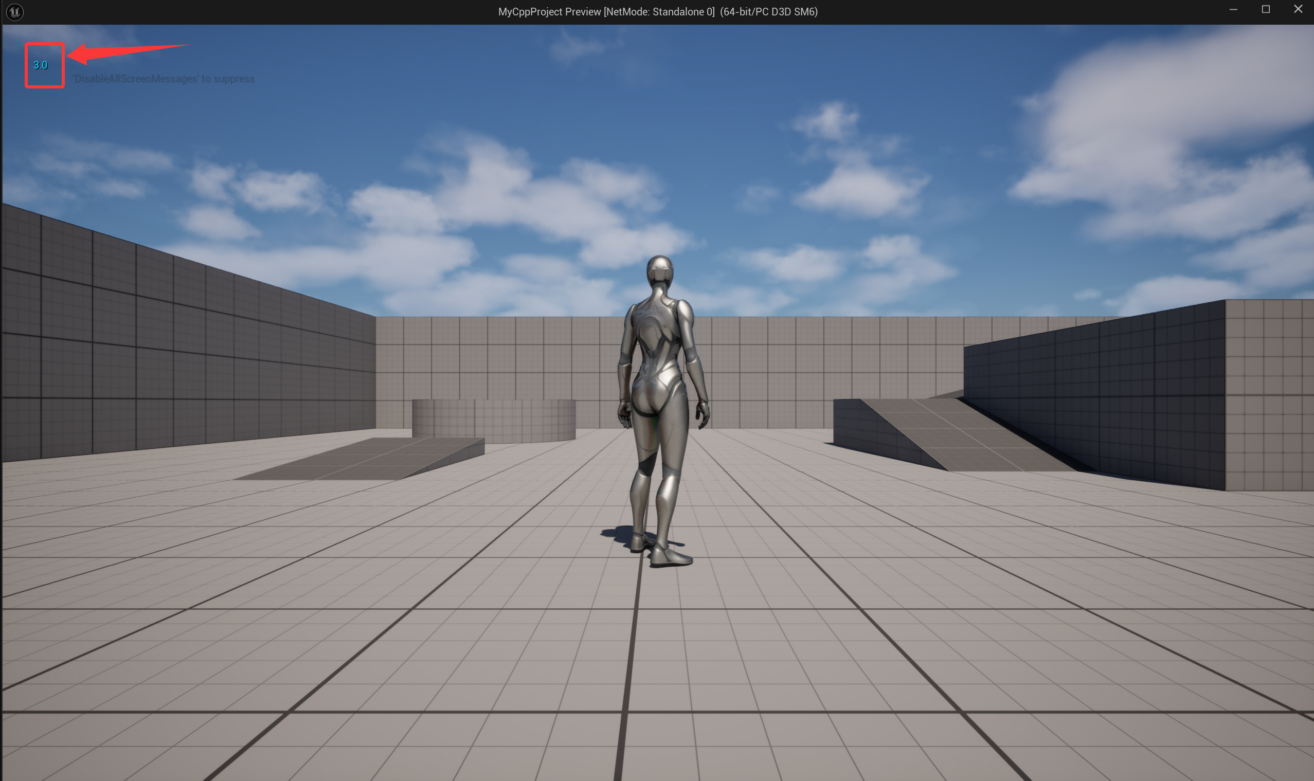Click the cyan 3.0 debug value
The width and height of the screenshot is (1314, 781).
click(x=41, y=65)
